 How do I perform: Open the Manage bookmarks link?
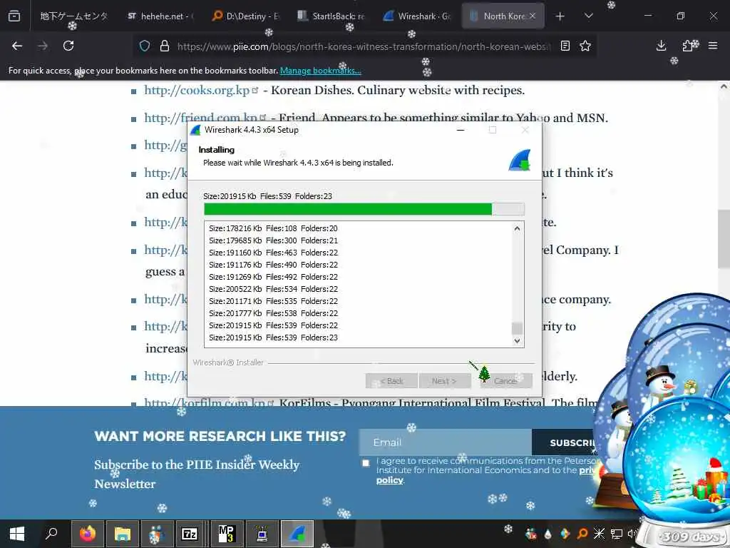click(x=320, y=71)
